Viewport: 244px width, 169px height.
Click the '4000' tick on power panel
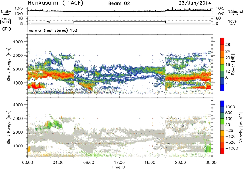pyautogui.click(x=18, y=42)
